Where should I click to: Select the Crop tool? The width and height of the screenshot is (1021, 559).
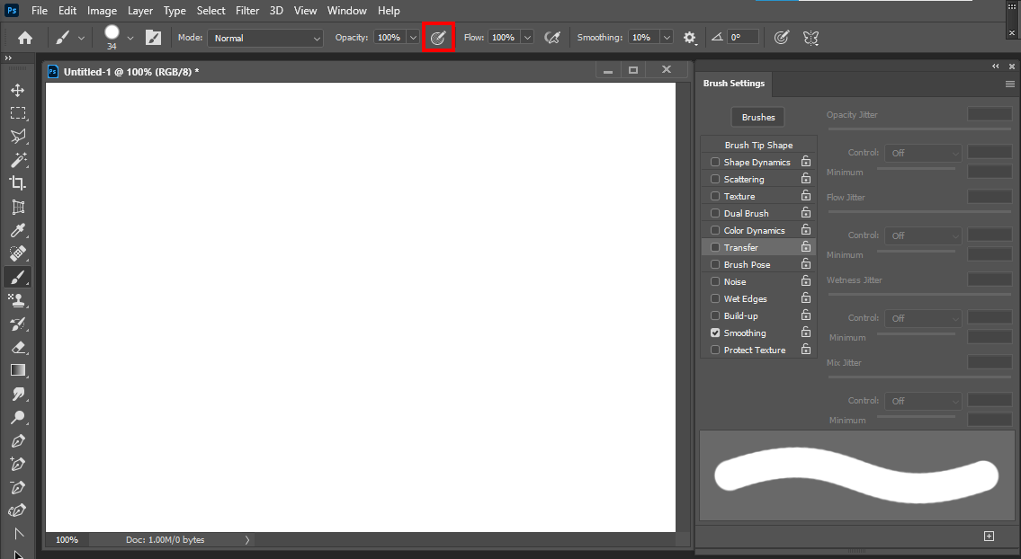(x=18, y=182)
